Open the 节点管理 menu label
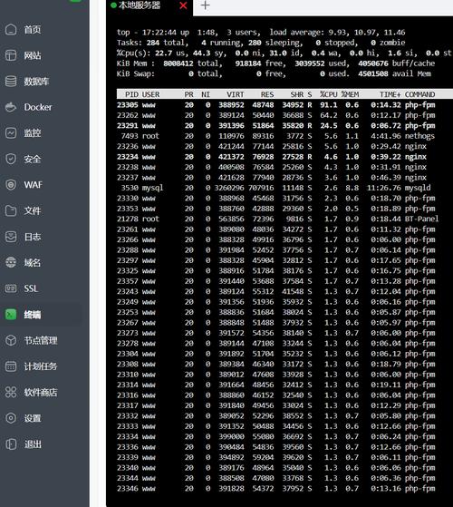Image resolution: width=453 pixels, height=507 pixels. click(x=41, y=340)
